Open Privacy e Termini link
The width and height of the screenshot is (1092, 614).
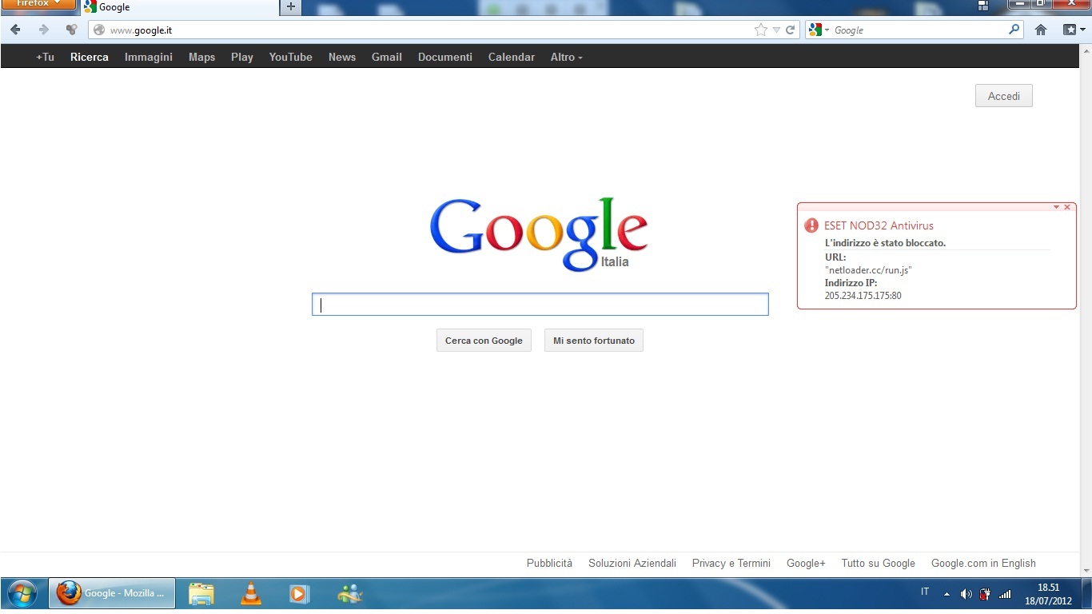pyautogui.click(x=731, y=563)
